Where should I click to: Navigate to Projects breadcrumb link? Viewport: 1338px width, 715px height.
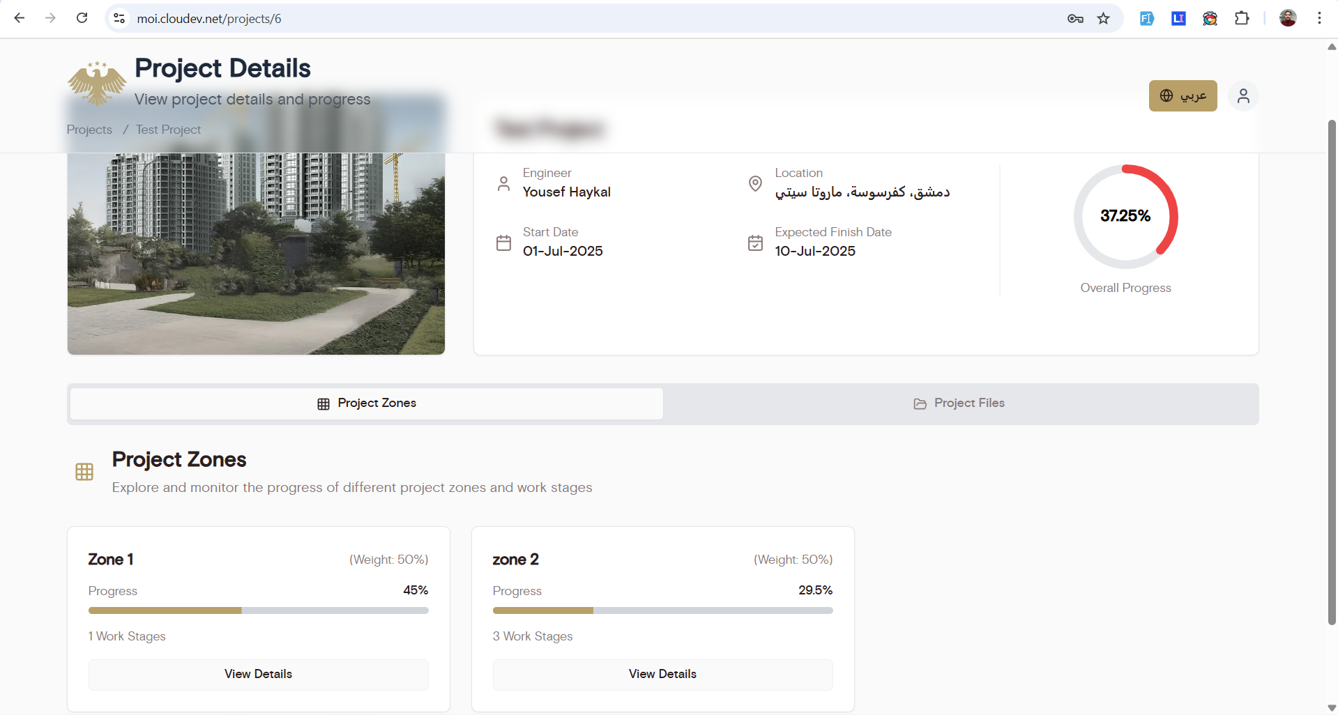89,130
